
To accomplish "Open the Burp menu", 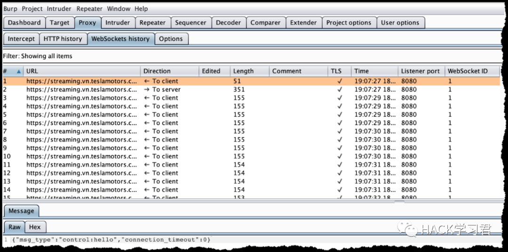I will [x=11, y=9].
